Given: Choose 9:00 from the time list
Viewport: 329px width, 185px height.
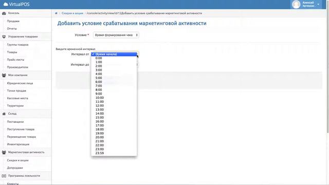Looking at the screenshot, I should coord(114,94).
